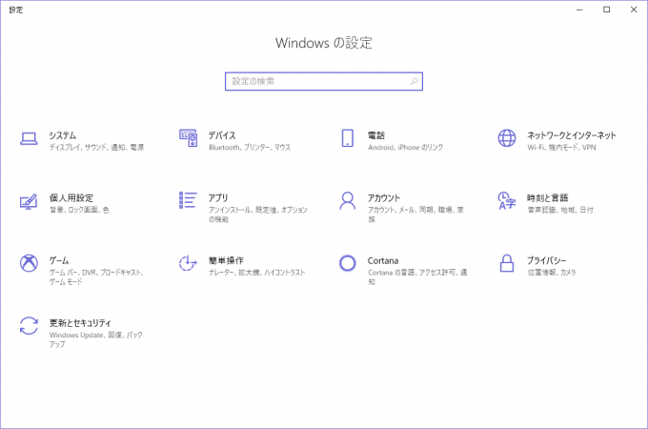Click the ゲーム Xbox icon

[29, 263]
